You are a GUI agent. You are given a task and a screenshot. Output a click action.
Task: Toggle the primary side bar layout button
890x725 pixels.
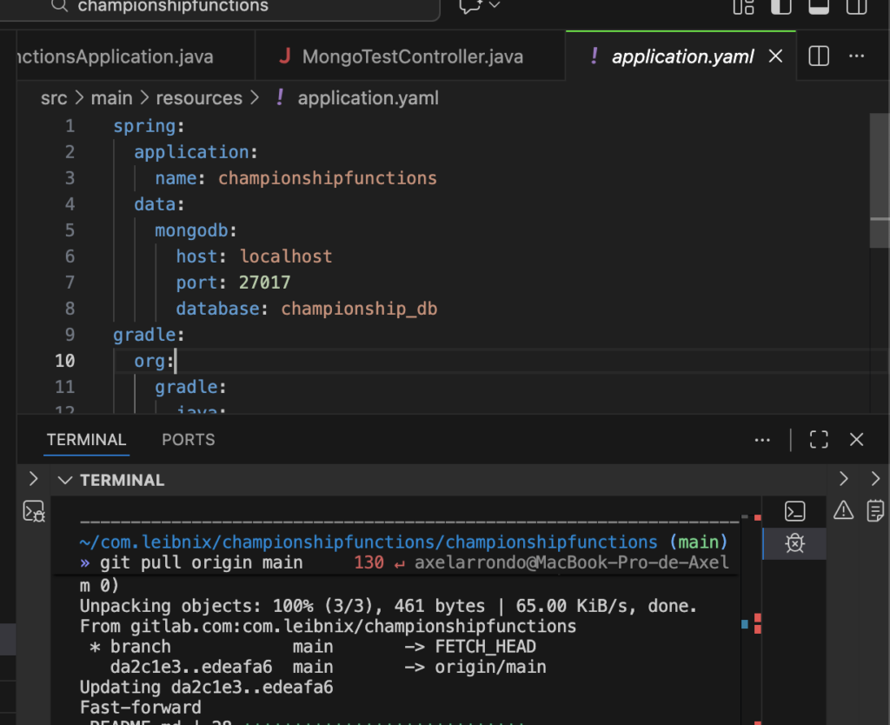tap(780, 7)
